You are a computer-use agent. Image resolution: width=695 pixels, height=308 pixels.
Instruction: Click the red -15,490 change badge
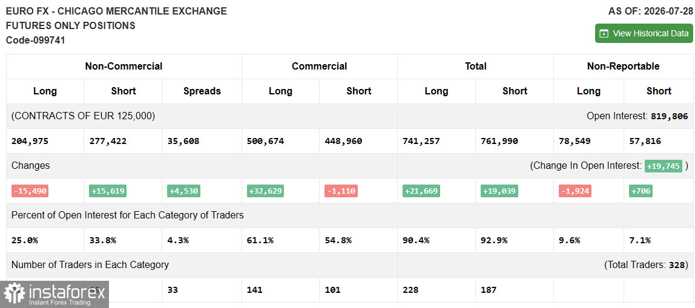click(30, 191)
